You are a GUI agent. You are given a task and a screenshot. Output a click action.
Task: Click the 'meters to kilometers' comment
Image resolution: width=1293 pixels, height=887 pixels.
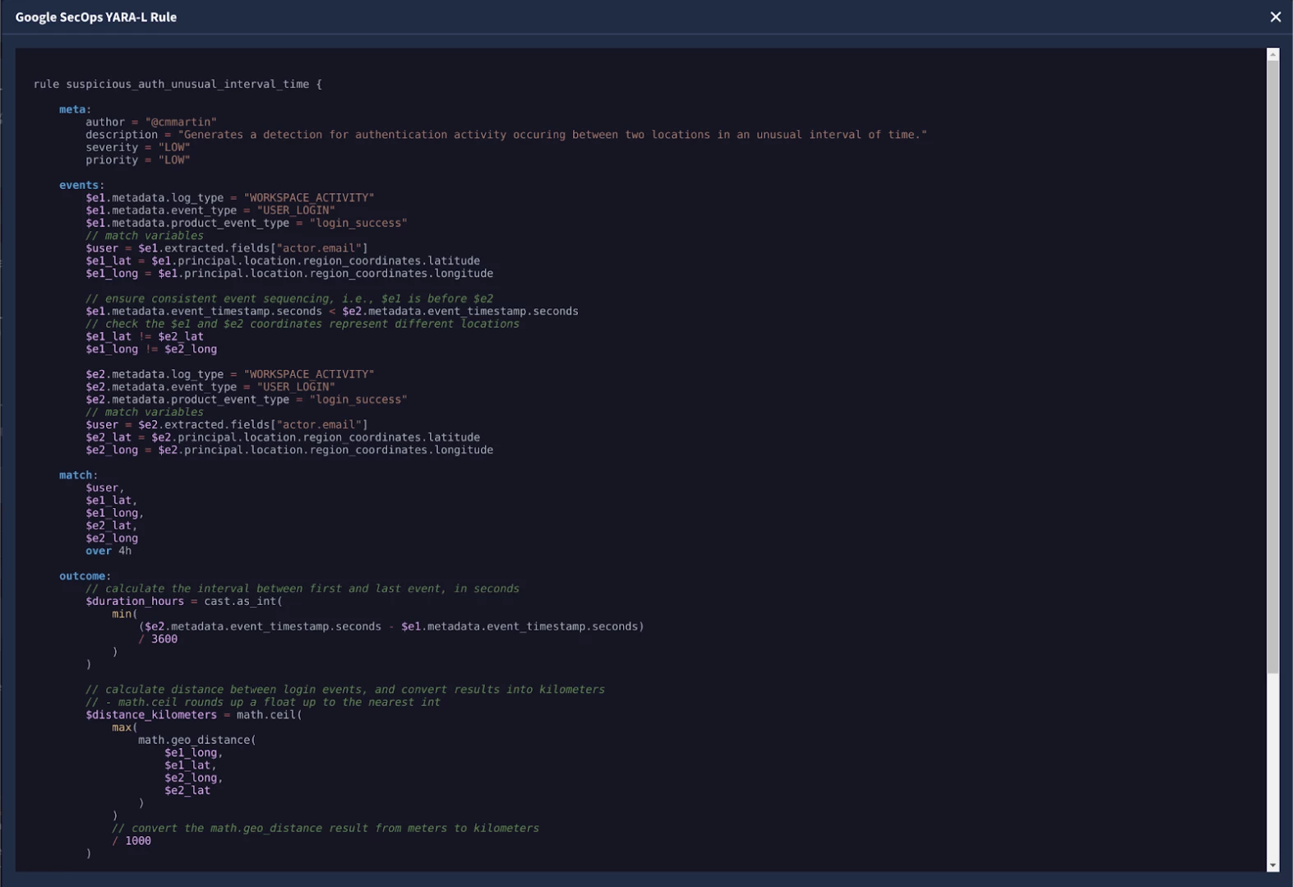[326, 829]
